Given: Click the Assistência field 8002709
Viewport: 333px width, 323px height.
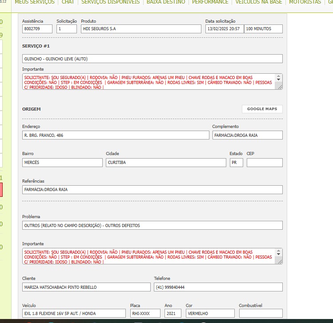Looking at the screenshot, I should tap(37, 29).
